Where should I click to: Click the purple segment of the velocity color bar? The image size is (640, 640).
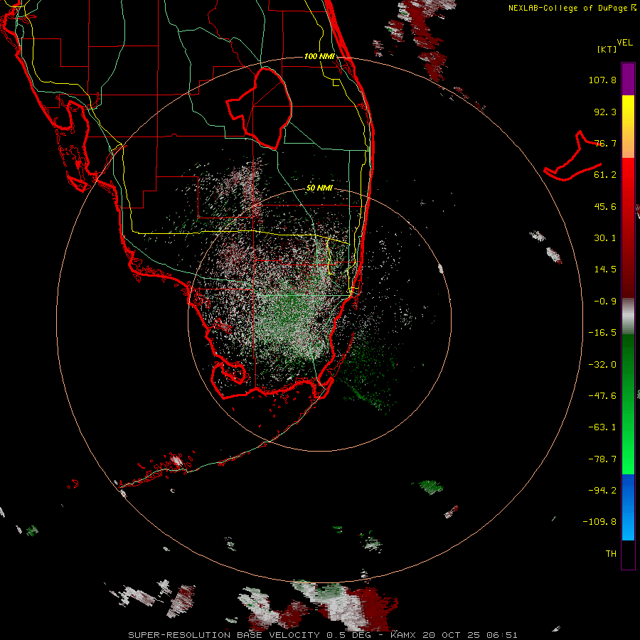[x=628, y=80]
